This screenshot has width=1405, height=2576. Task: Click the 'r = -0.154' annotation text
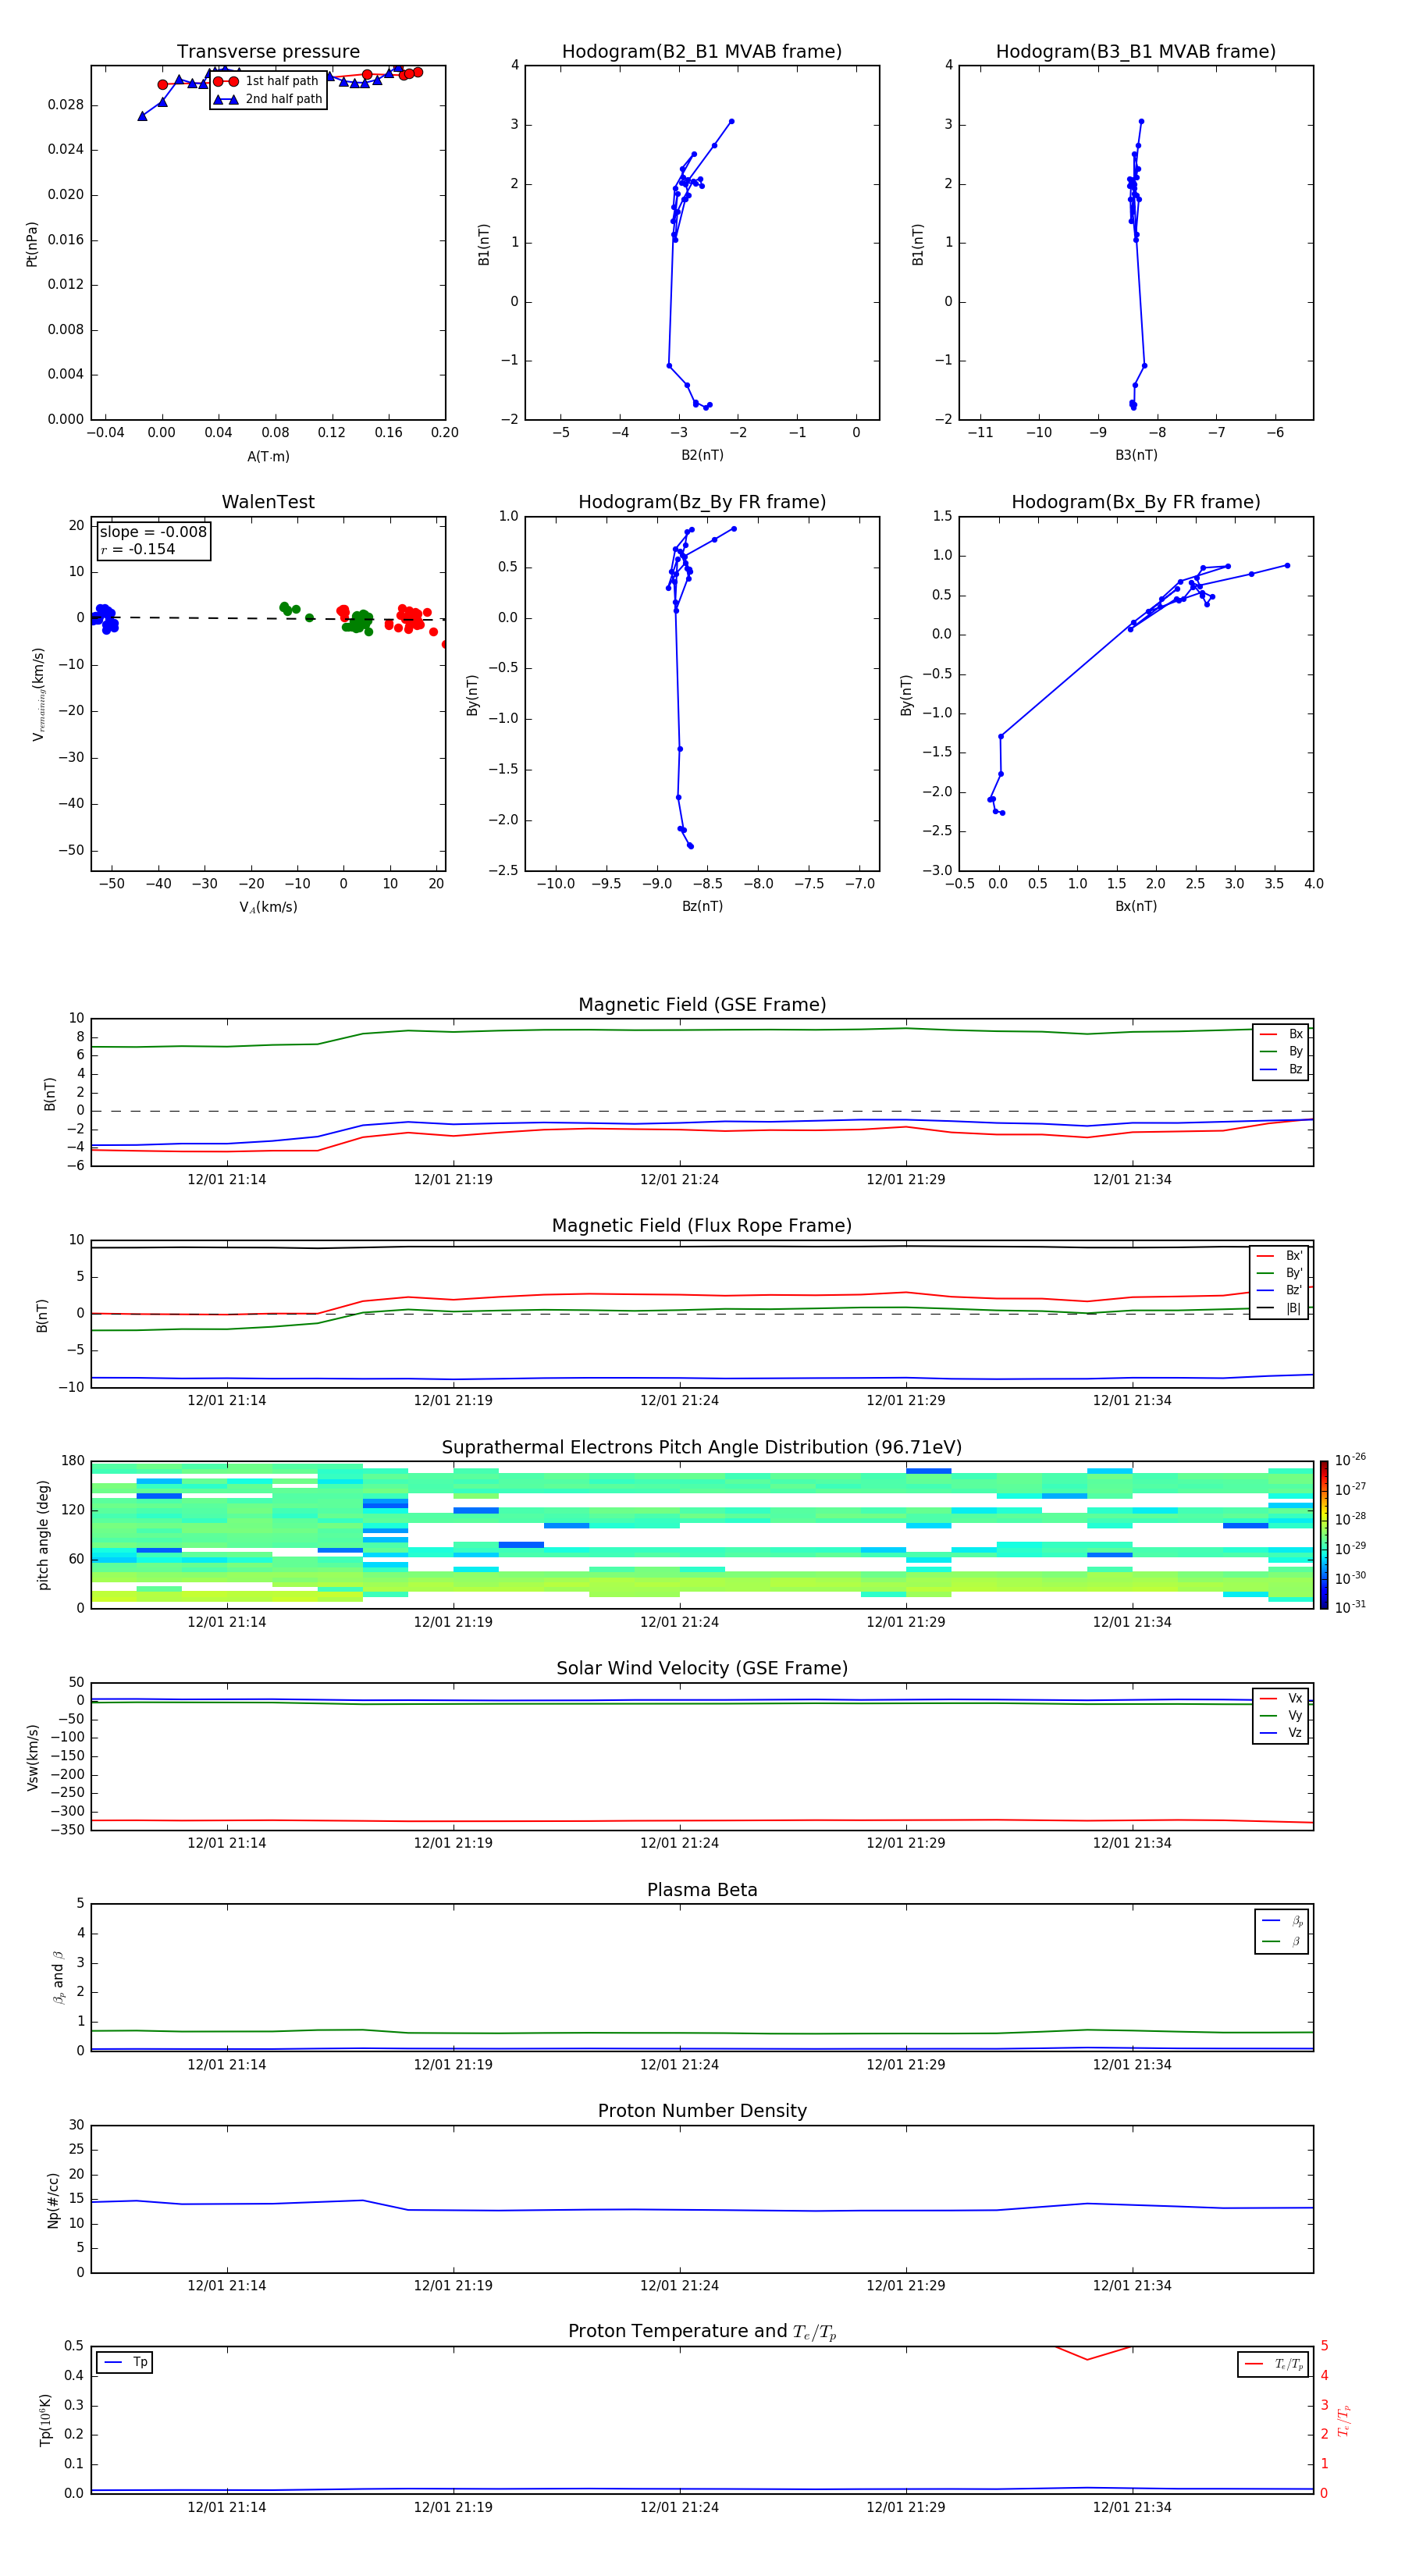[x=138, y=549]
